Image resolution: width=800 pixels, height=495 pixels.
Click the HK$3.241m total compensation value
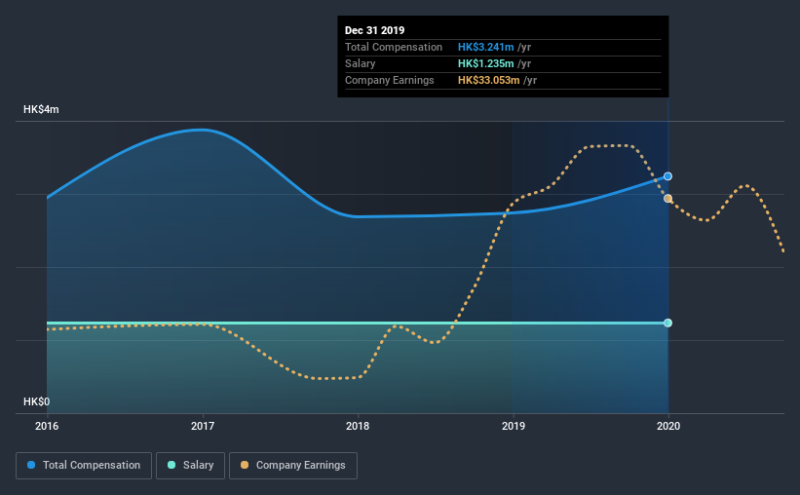(485, 47)
